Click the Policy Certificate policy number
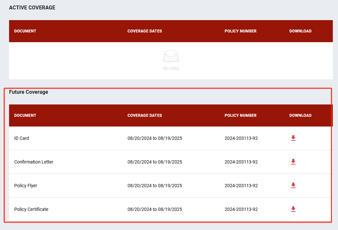The image size is (338, 230). click(241, 209)
